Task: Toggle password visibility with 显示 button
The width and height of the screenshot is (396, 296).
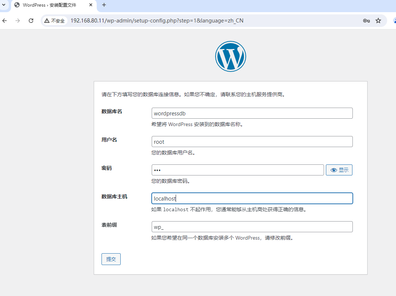Action: click(339, 170)
